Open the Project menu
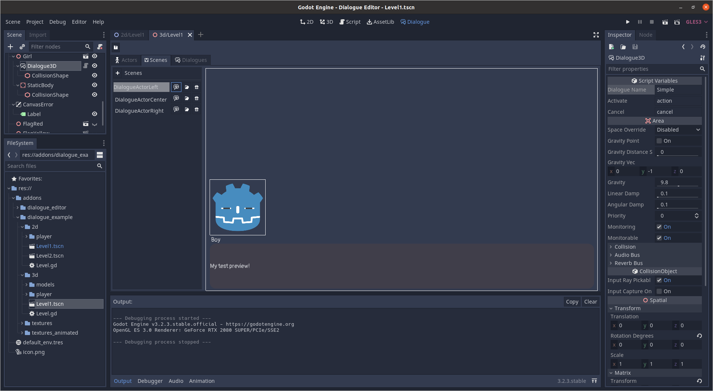The height and width of the screenshot is (391, 713). click(x=35, y=22)
